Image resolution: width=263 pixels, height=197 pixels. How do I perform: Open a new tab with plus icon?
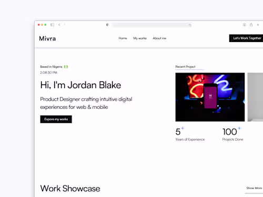[258, 25]
